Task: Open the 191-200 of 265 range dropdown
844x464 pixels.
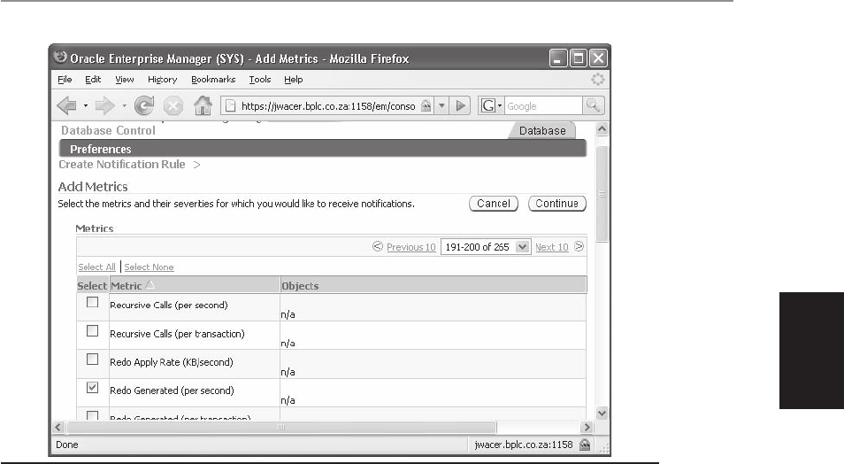Action: [x=486, y=247]
